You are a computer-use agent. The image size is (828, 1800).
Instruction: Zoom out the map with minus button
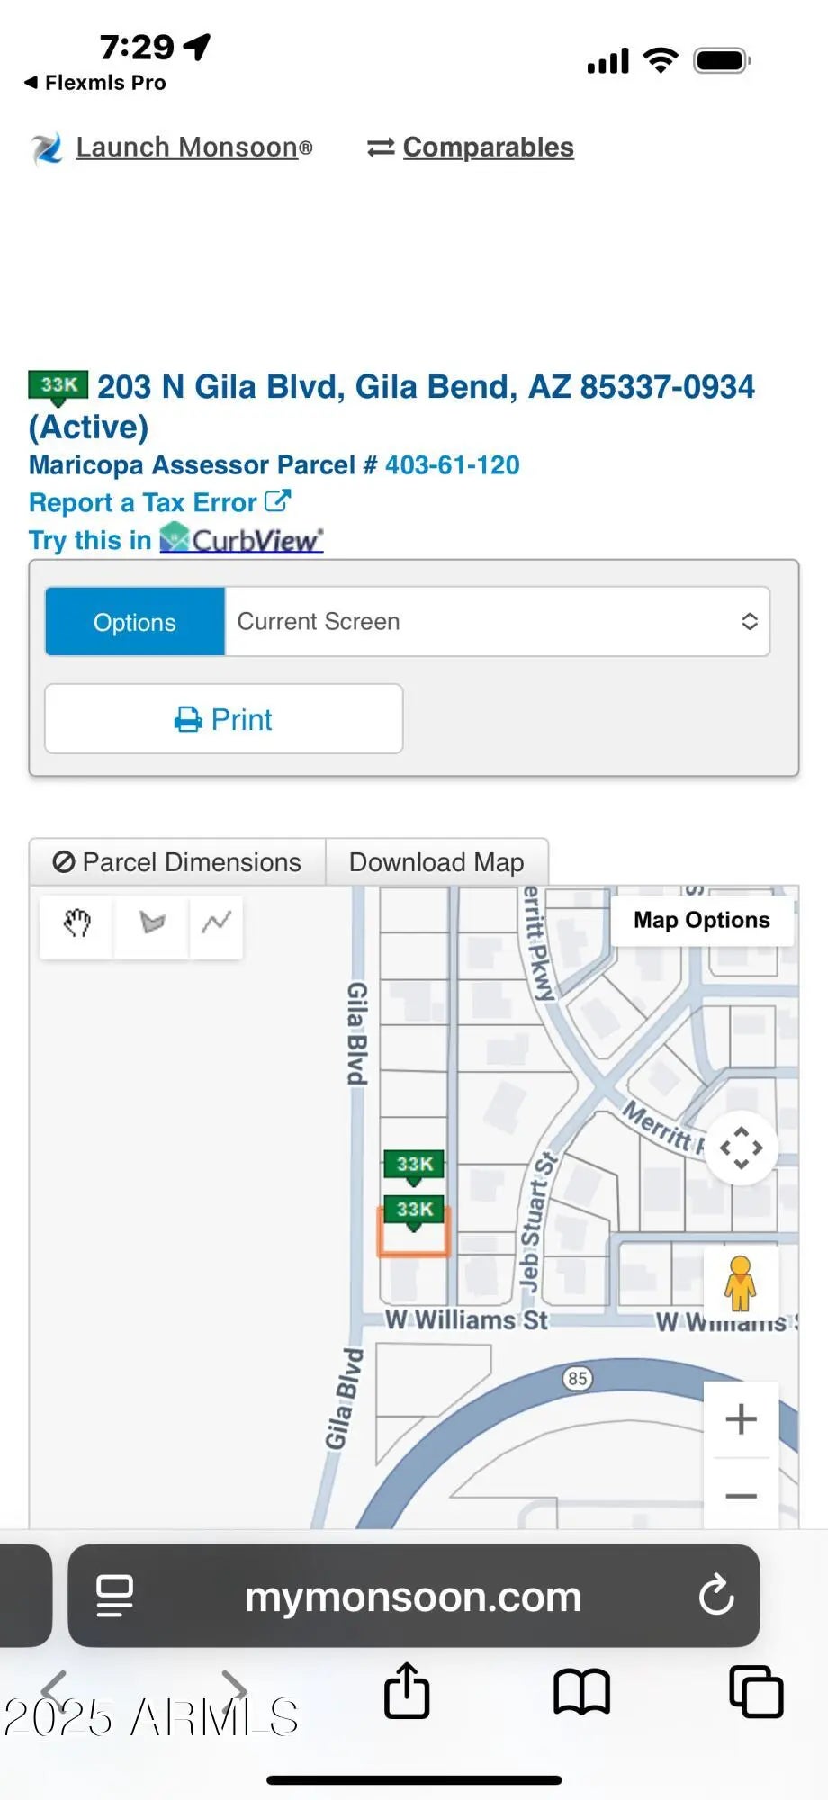[x=741, y=1496]
